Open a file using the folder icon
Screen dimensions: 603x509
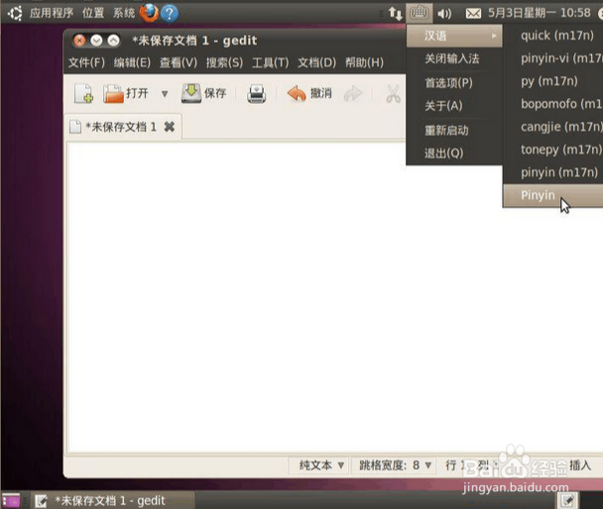(125, 93)
